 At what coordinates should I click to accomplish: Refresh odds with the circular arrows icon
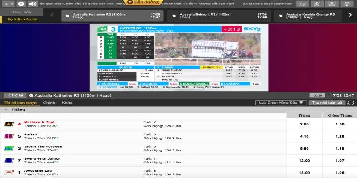click(x=351, y=103)
